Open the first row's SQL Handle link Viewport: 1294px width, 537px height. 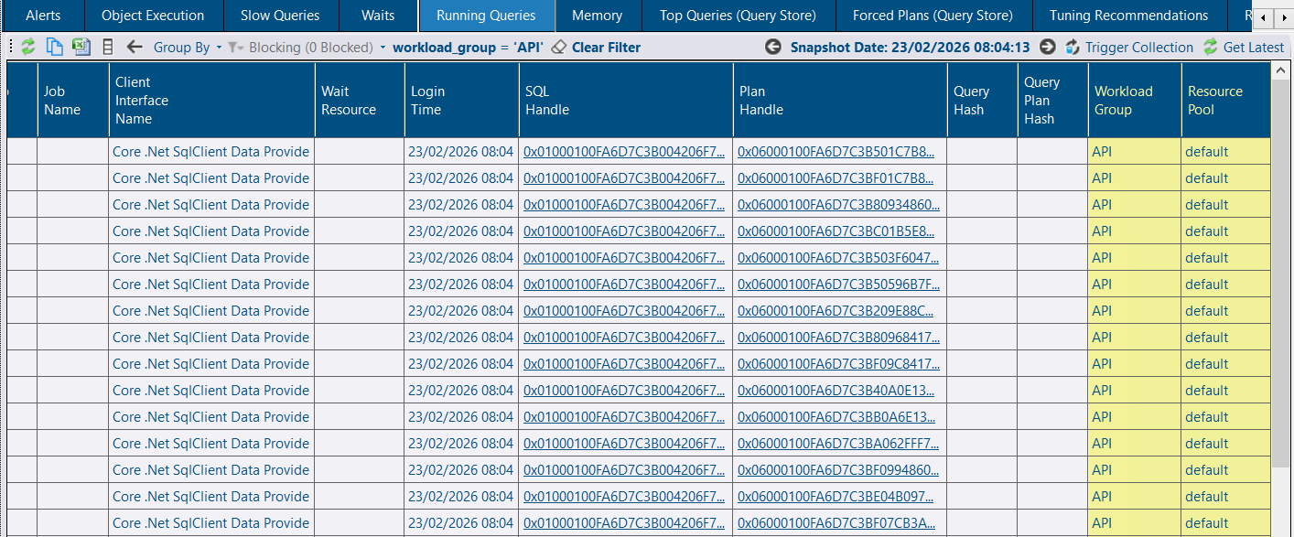pyautogui.click(x=623, y=152)
